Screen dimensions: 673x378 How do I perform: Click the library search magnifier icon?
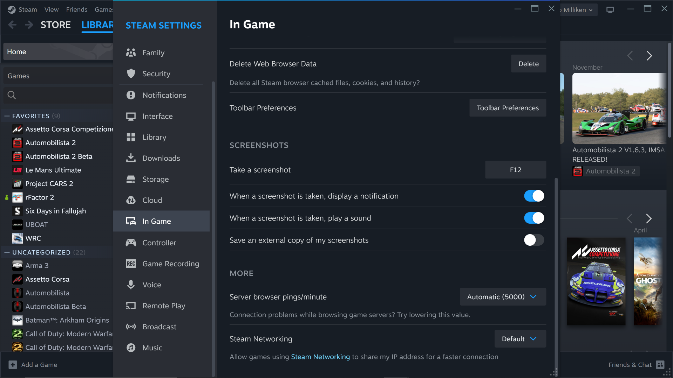pos(12,95)
